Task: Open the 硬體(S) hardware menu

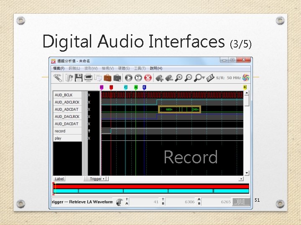Action: (x=124, y=68)
